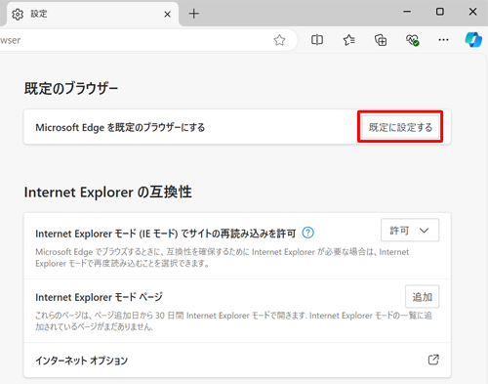Open Browser essentials heart icon
This screenshot has height=384, width=488.
[x=412, y=40]
